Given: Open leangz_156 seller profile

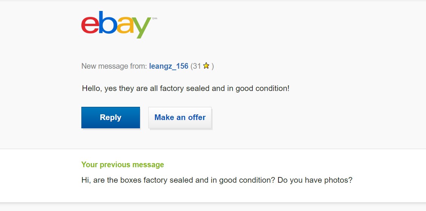Looking at the screenshot, I should (x=169, y=66).
